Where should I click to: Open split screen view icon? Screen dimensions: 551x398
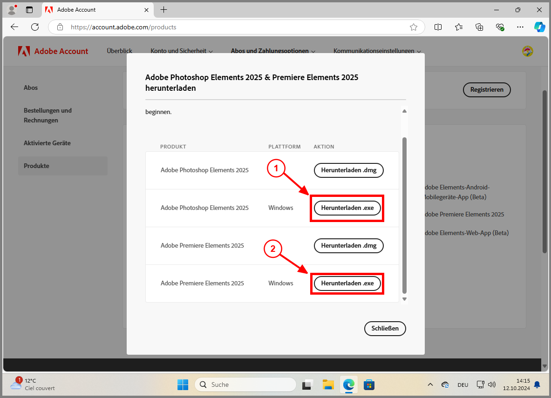pos(438,27)
